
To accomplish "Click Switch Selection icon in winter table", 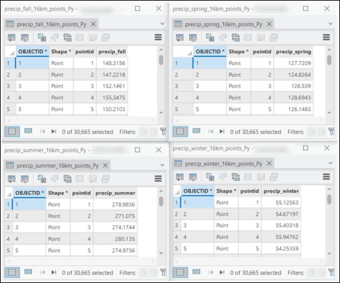I will [236, 177].
